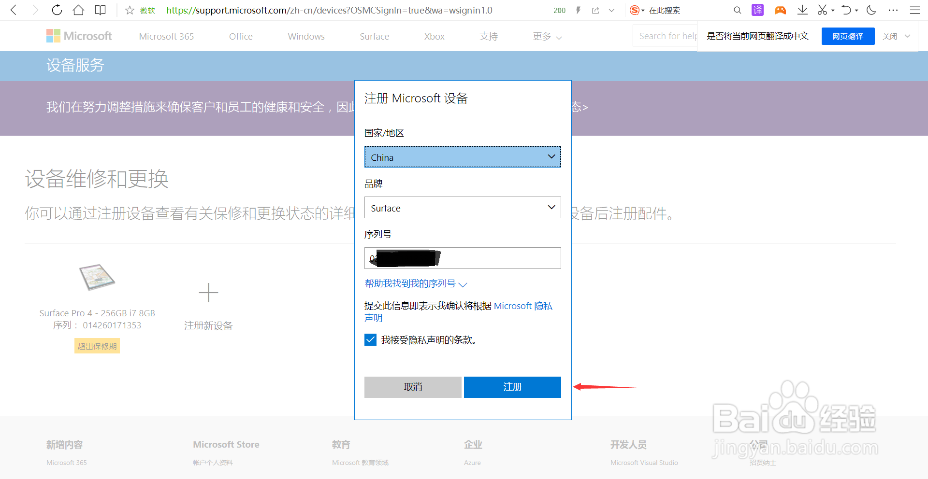Expand 帮助我找到我的序列号 link
The image size is (928, 479).
tap(416, 283)
